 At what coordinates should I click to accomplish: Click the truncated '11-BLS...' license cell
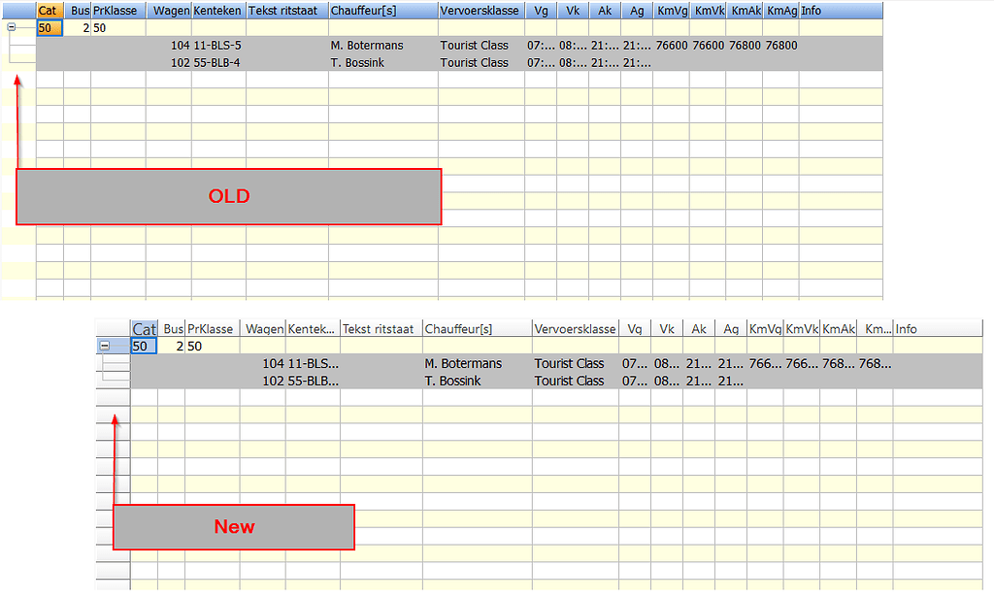pyautogui.click(x=313, y=364)
